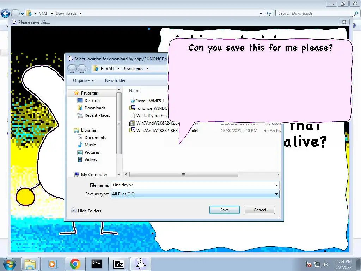The height and width of the screenshot is (271, 361).
Task: Open the Documents library
Action: tap(95, 138)
